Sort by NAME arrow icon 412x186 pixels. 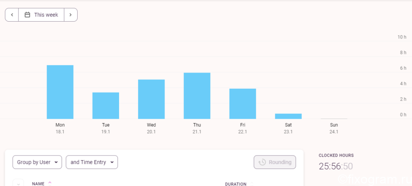50,183
